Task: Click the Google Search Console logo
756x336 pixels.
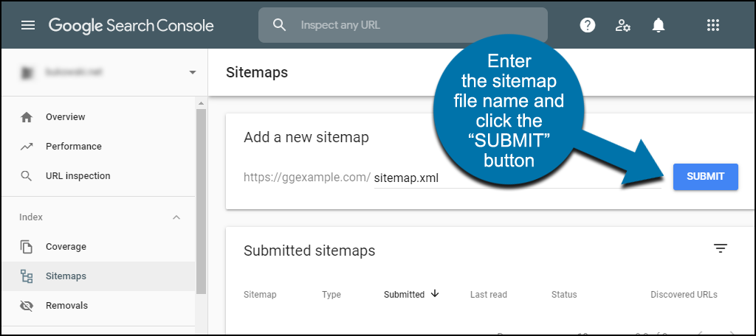Action: tap(131, 25)
